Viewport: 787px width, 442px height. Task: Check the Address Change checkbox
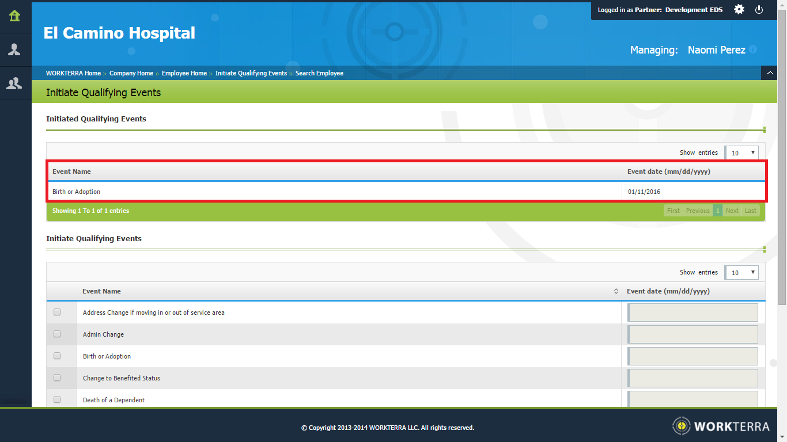click(x=57, y=313)
